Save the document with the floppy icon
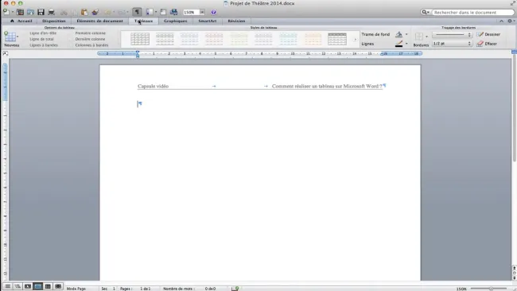This screenshot has height=291, width=517. pos(41,12)
